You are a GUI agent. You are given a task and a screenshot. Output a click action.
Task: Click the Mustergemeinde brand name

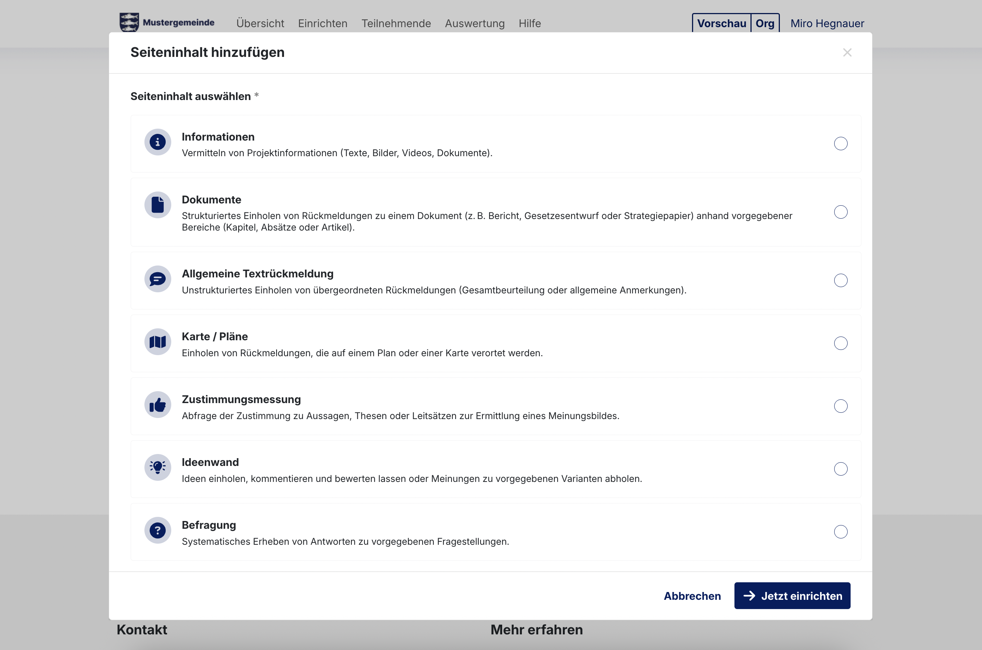(x=178, y=22)
